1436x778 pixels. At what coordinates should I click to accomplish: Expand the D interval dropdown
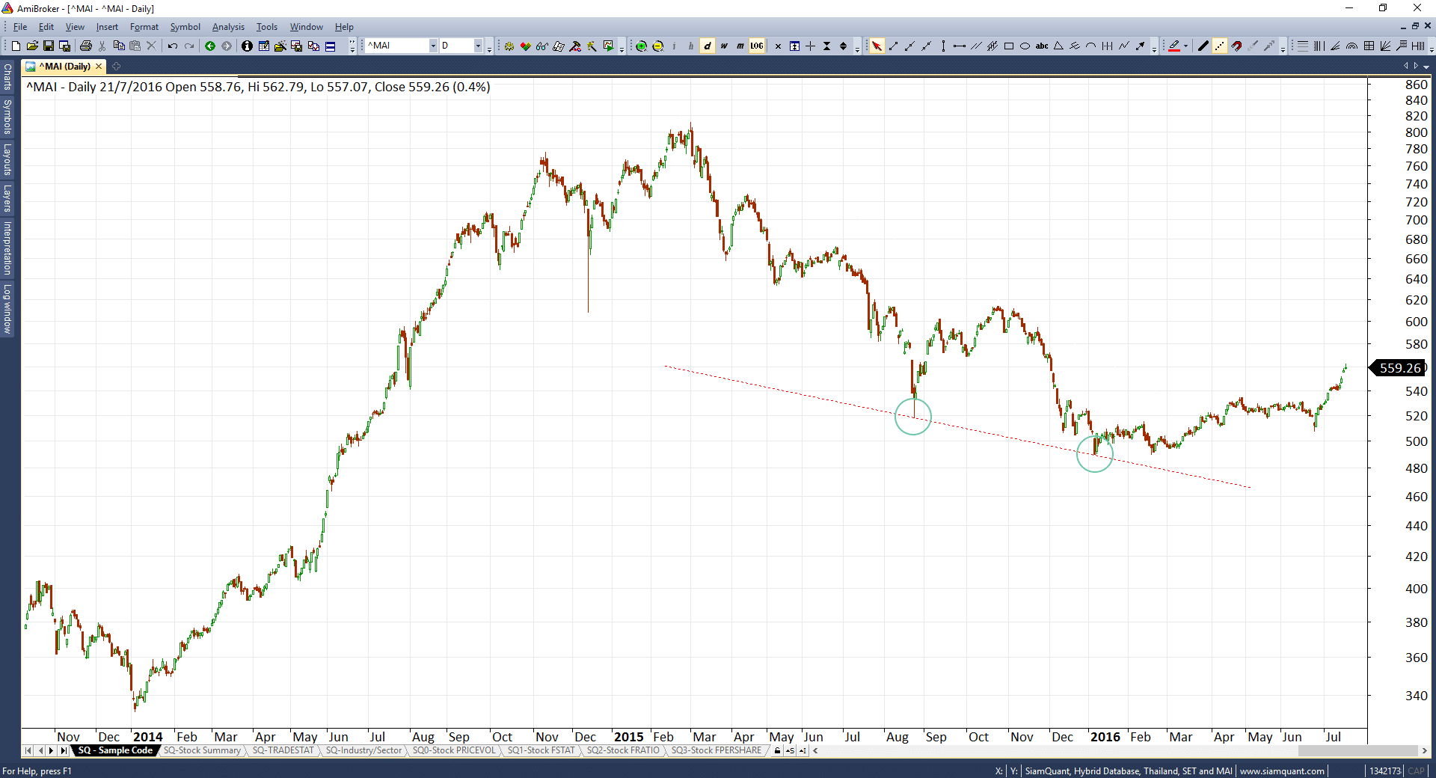click(478, 46)
